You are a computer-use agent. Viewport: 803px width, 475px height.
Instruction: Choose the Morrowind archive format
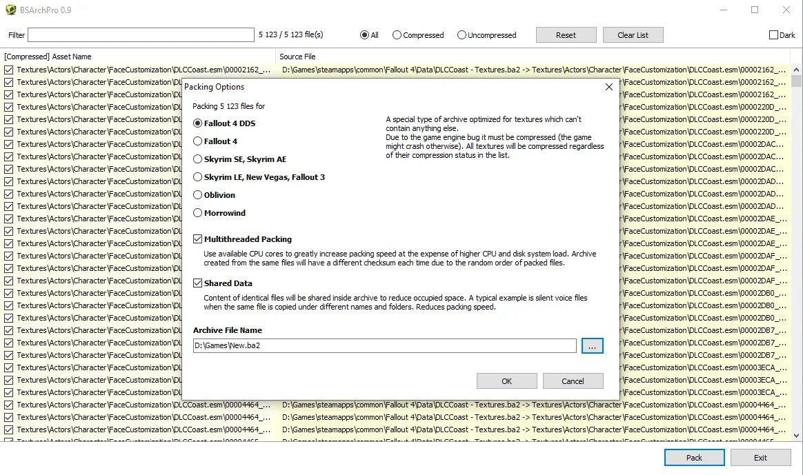[198, 213]
